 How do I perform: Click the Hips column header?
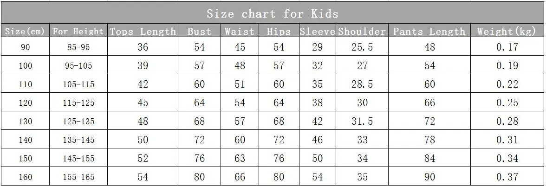point(279,31)
